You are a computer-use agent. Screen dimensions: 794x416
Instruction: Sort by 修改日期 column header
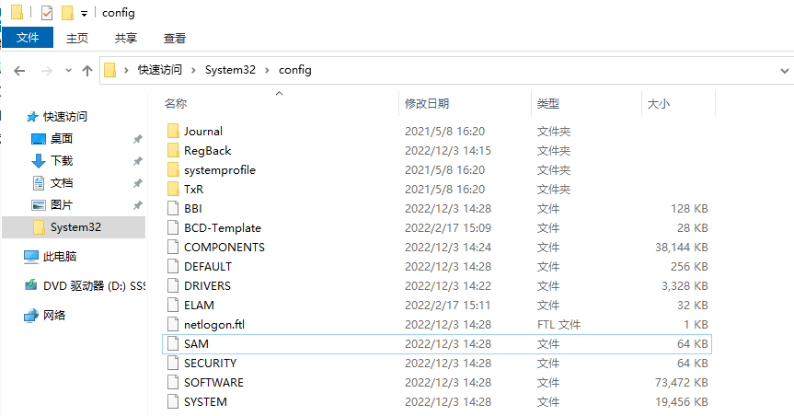[x=427, y=104]
